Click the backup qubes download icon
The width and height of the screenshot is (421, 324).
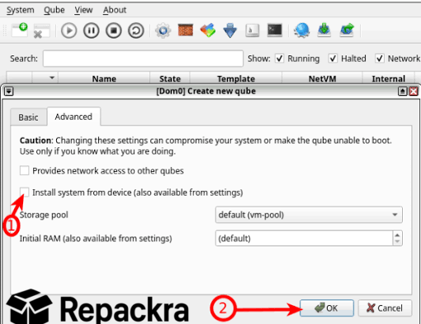click(324, 31)
